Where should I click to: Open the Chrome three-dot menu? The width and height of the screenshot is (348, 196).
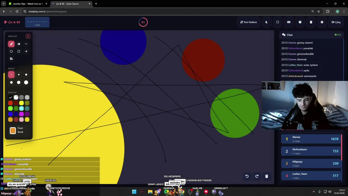coord(344,11)
